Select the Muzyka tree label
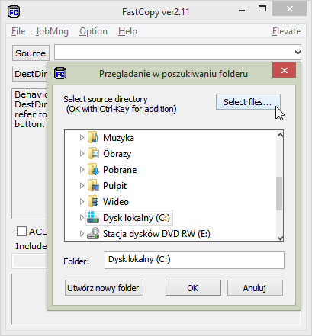The height and width of the screenshot is (336, 312). (x=118, y=138)
